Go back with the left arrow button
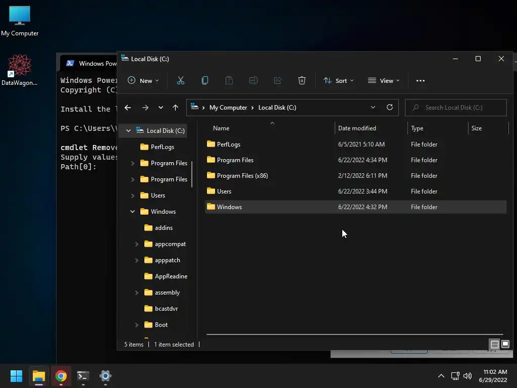Image resolution: width=517 pixels, height=388 pixels. (x=128, y=108)
